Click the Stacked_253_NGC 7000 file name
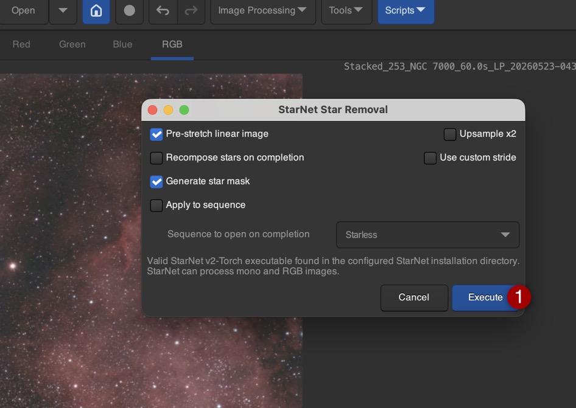Viewport: 576px width, 408px height. coord(460,66)
